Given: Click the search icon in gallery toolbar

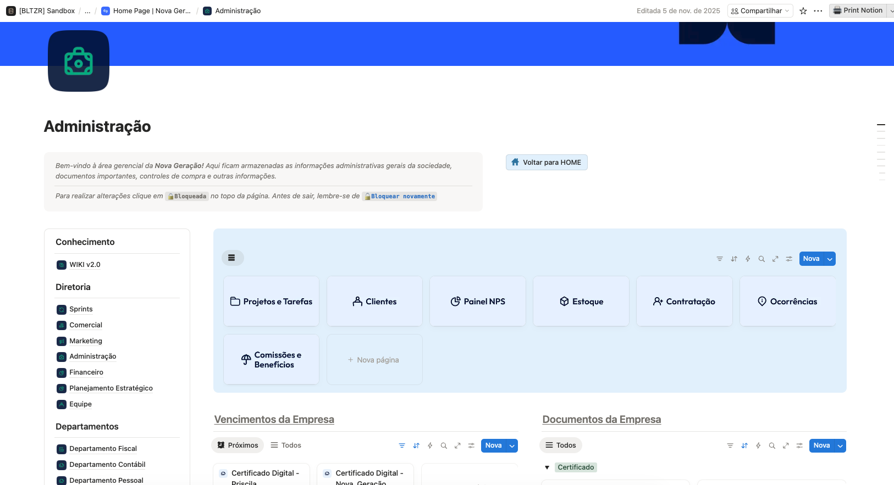Looking at the screenshot, I should click(x=761, y=259).
